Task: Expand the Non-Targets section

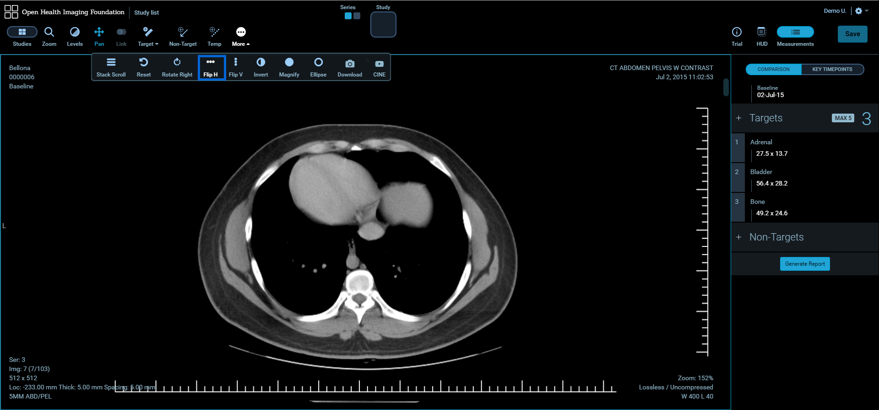Action: pyautogui.click(x=738, y=237)
